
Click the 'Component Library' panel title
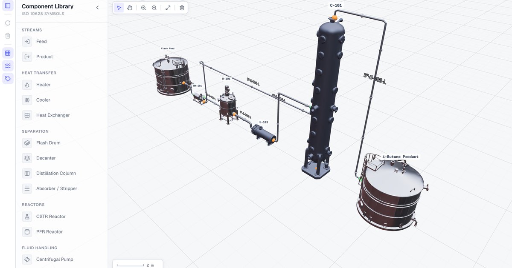tap(47, 6)
